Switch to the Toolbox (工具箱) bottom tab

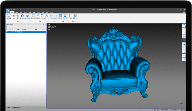(x=8, y=107)
